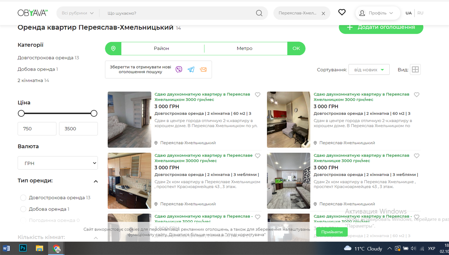
Task: Open category Добова оренда 1
Action: (38, 69)
